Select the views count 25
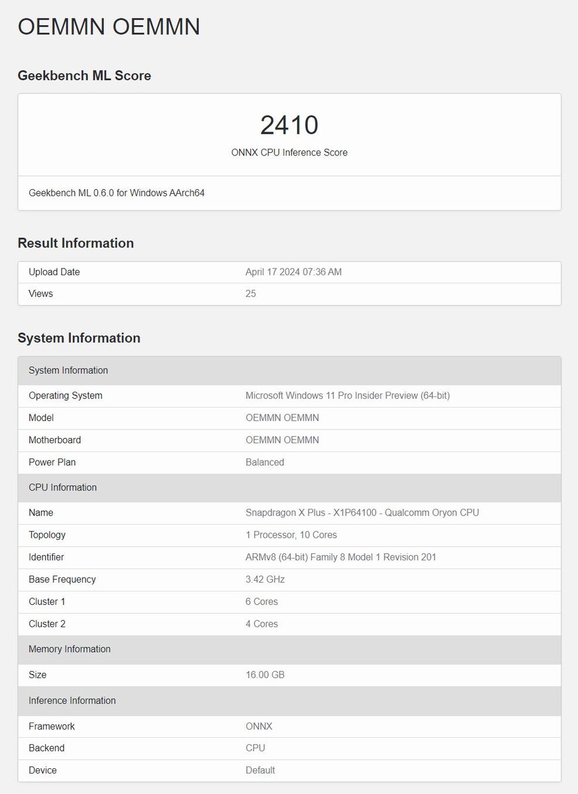Image resolution: width=578 pixels, height=794 pixels. point(251,294)
